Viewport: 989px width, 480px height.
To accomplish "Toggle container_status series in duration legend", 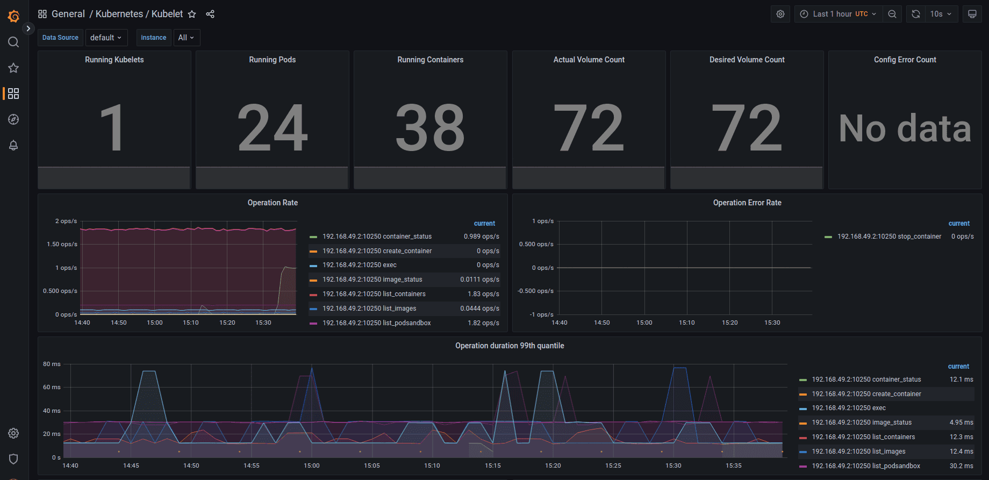I will (866, 379).
